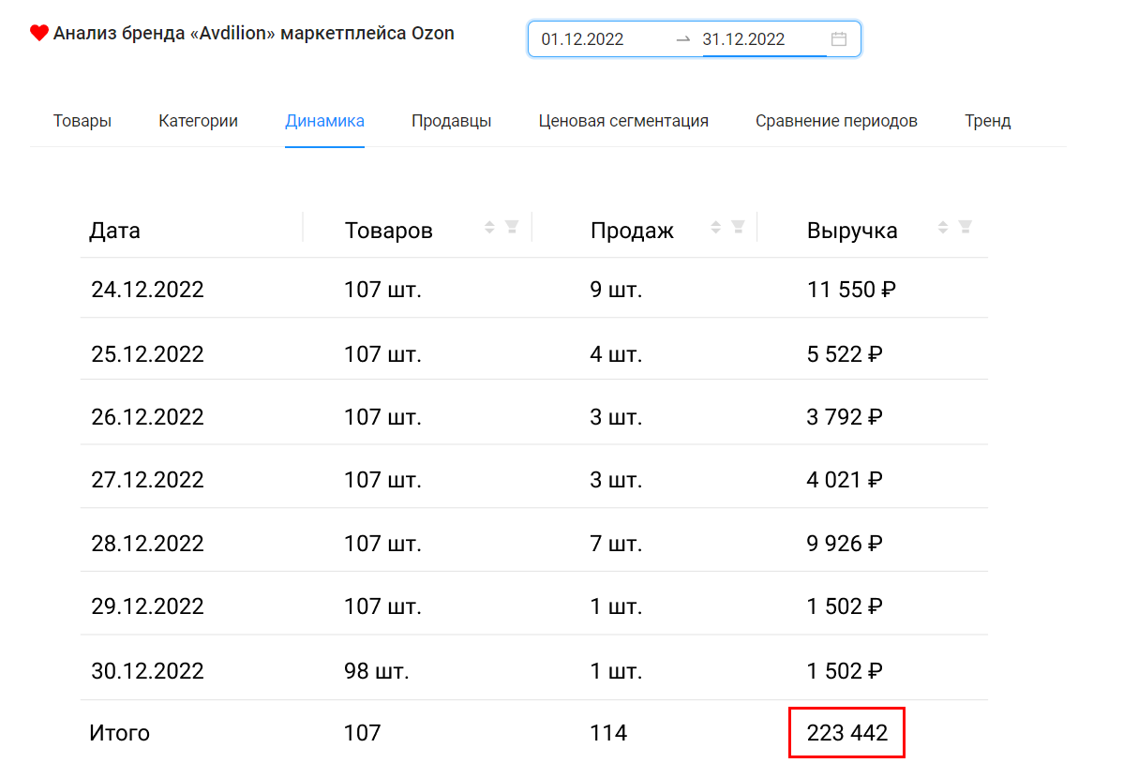
Task: Click the Итого row label
Action: point(120,733)
